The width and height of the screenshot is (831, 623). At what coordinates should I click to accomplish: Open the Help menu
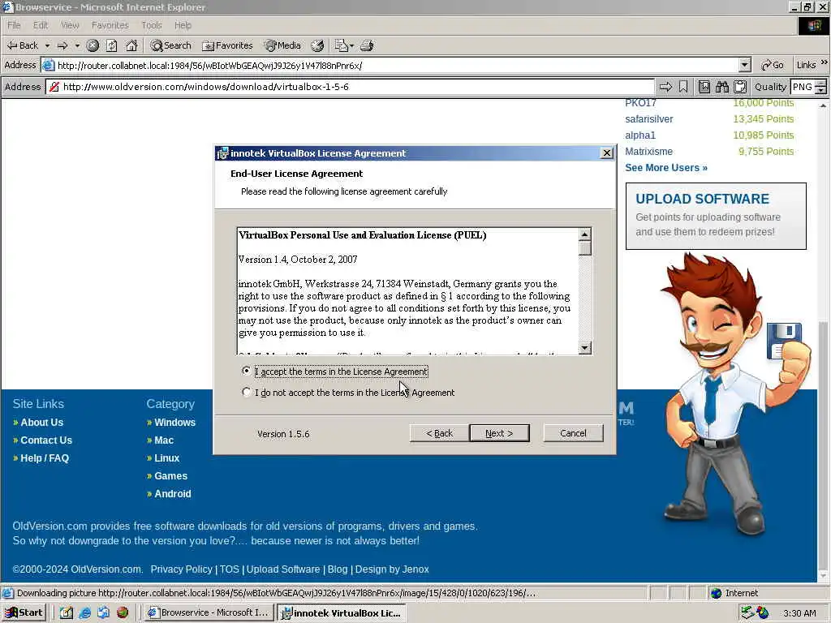click(x=183, y=25)
